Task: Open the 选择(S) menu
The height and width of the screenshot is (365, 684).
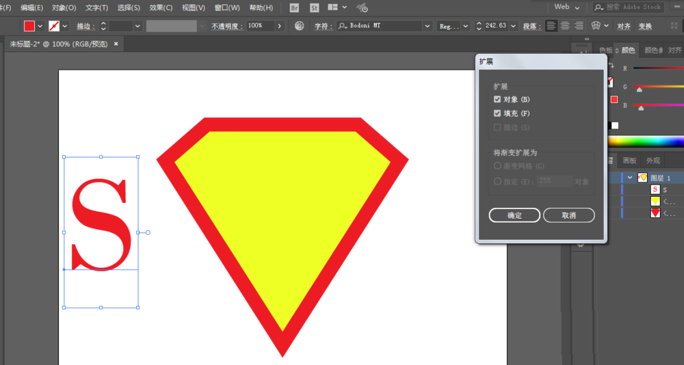Action: [x=129, y=8]
